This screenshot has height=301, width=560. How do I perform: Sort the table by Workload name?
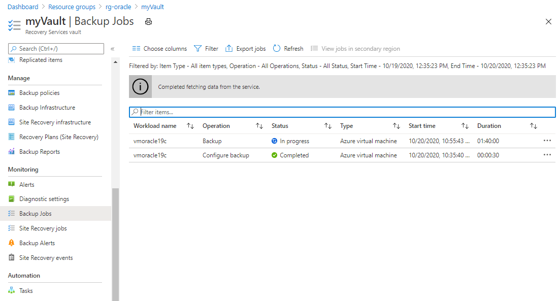190,126
